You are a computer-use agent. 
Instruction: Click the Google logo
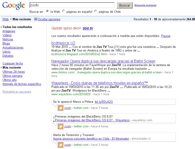14,5
